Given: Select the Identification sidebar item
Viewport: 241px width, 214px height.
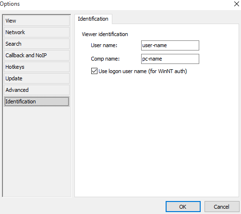Looking at the screenshot, I should [x=36, y=101].
